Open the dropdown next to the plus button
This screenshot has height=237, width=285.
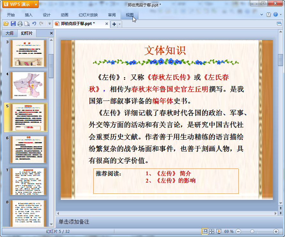coord(119,24)
